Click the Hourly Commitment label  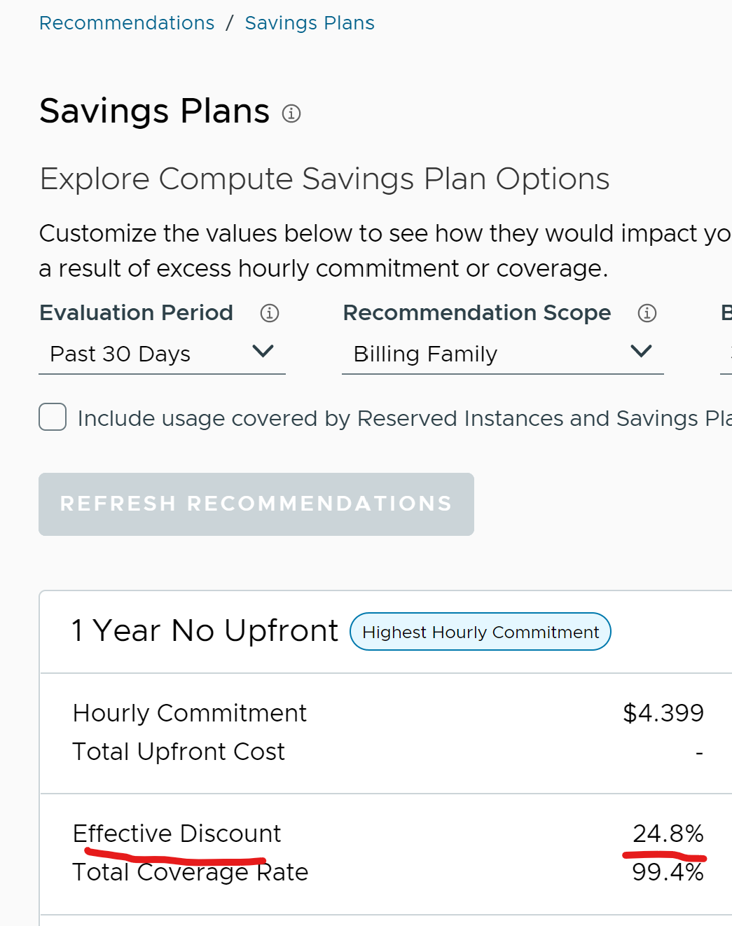pyautogui.click(x=190, y=713)
